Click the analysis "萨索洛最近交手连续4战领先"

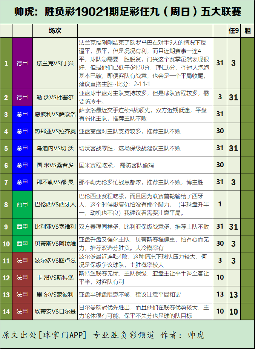[x=145, y=114]
